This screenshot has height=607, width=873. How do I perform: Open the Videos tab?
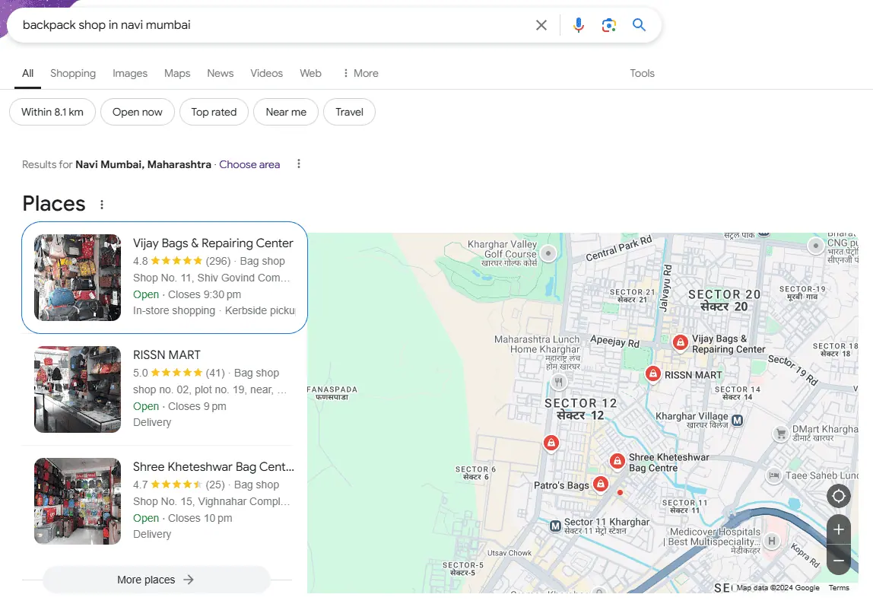[x=267, y=73]
